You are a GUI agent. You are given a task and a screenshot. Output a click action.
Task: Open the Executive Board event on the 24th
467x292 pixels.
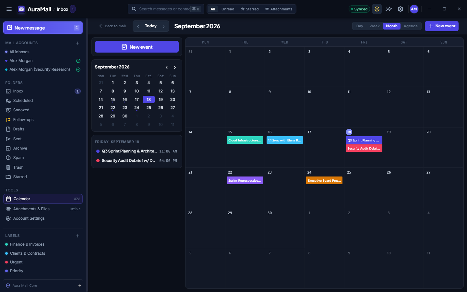[324, 181]
